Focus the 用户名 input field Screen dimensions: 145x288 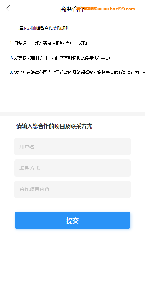click(x=72, y=147)
